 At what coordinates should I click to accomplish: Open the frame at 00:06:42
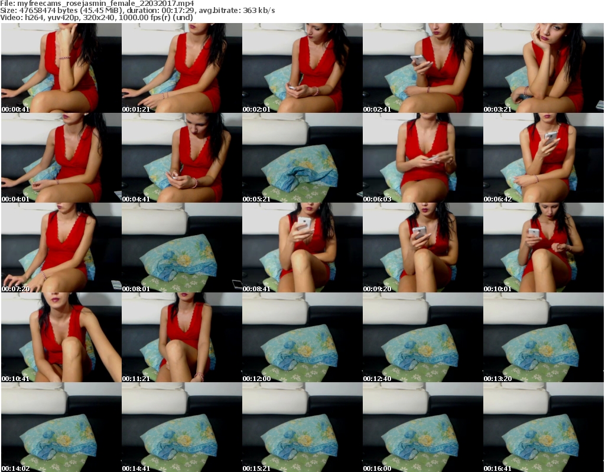pos(544,158)
